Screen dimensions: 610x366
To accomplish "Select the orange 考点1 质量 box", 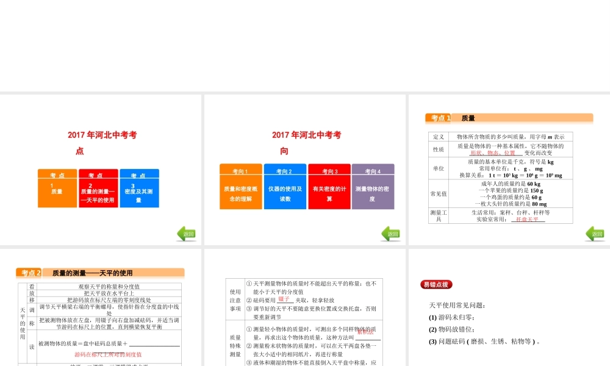I will pyautogui.click(x=57, y=188).
